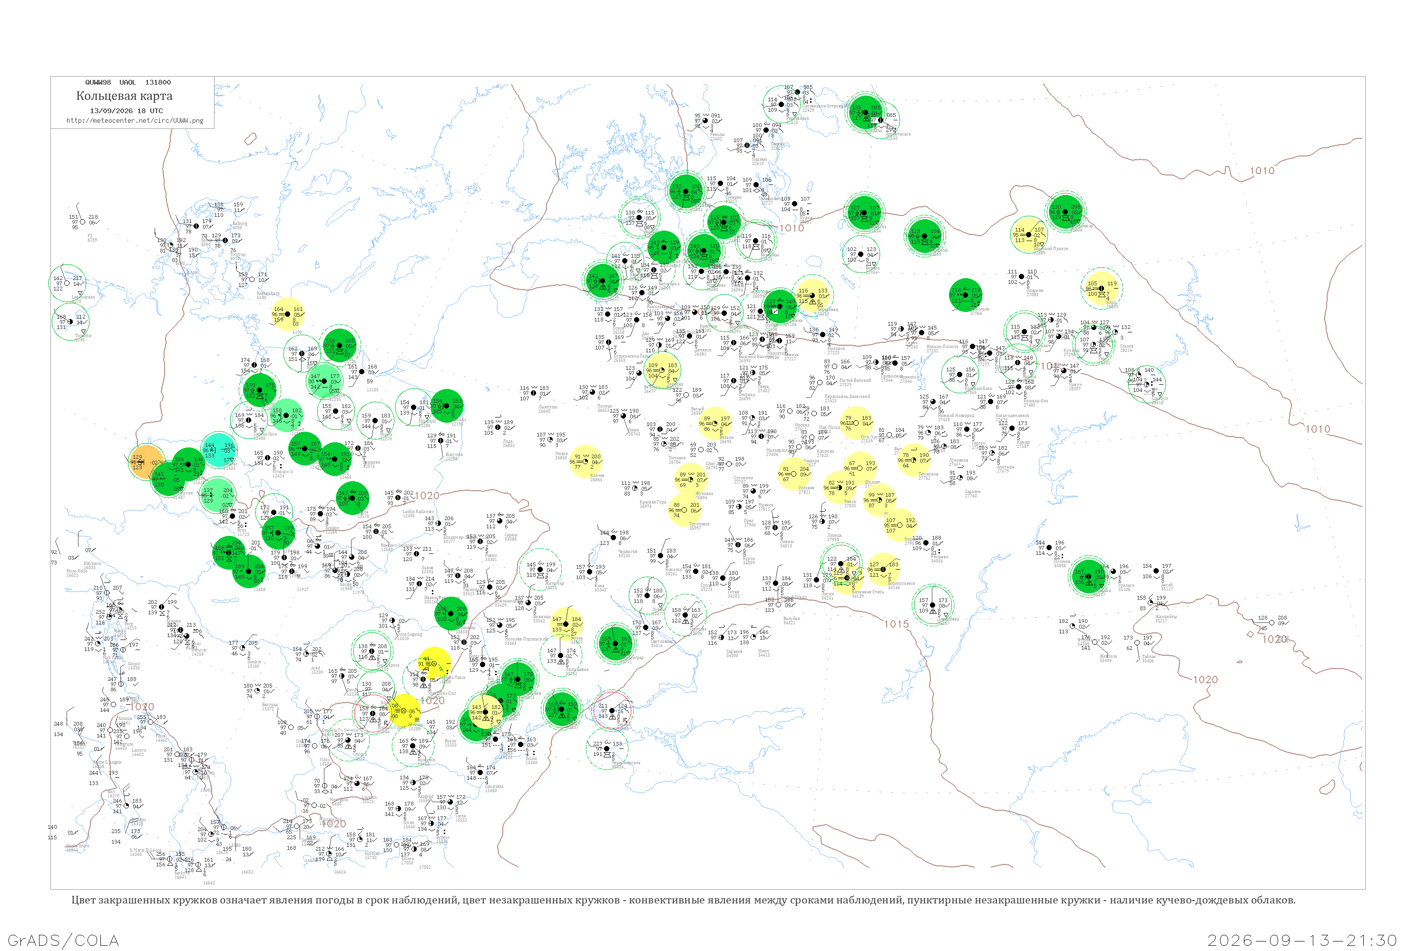The width and height of the screenshot is (1427, 951).
Task: Click the bright yellow Ceahlau Toaca station
Action: (x=434, y=663)
